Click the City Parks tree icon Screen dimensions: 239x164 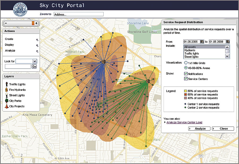pos(7,101)
